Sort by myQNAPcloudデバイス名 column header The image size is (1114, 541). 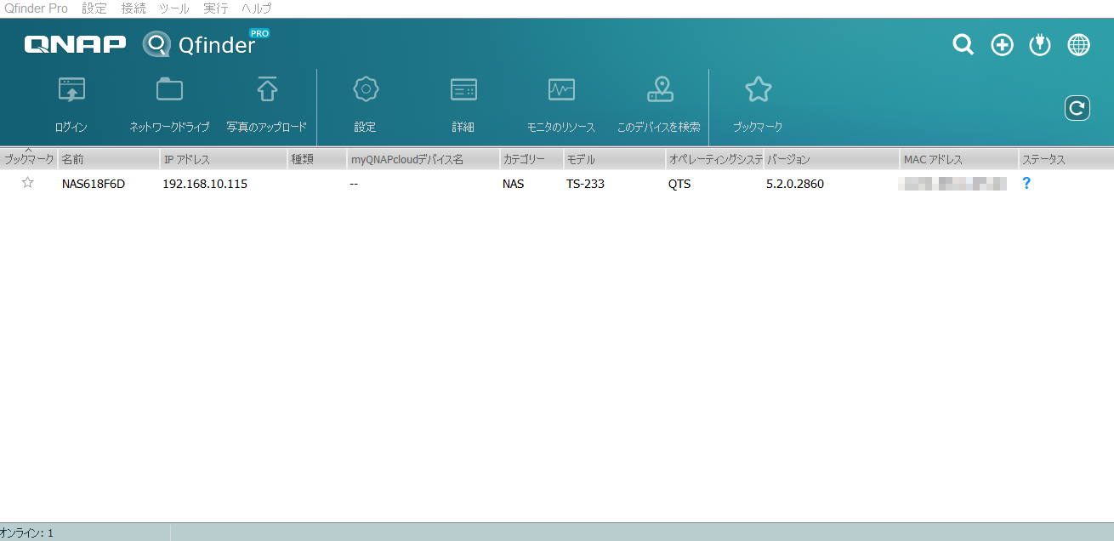[423, 159]
